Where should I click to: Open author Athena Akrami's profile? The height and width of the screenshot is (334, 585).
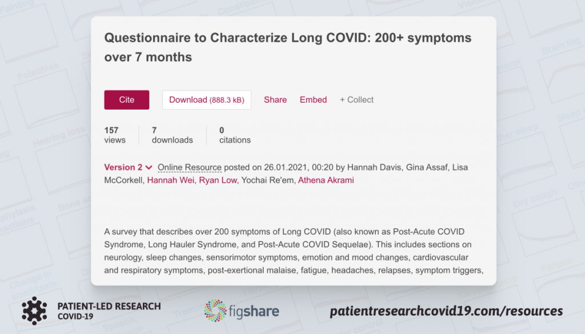(326, 180)
